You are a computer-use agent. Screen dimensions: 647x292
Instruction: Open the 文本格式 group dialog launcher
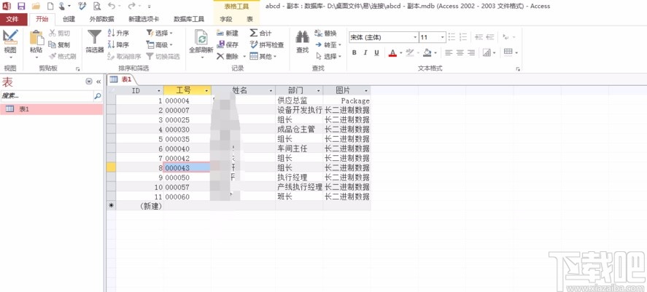(x=518, y=68)
